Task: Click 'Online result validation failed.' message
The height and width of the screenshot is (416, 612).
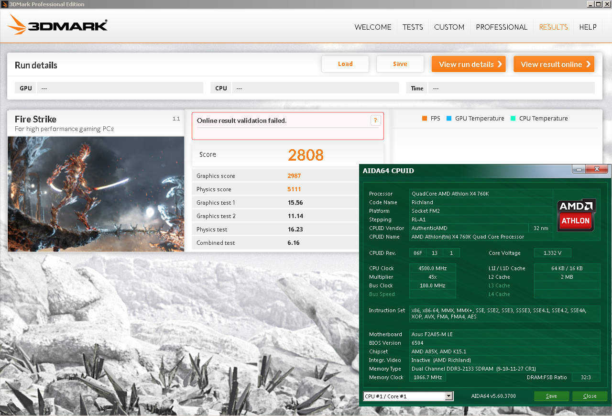Action: pyautogui.click(x=241, y=120)
